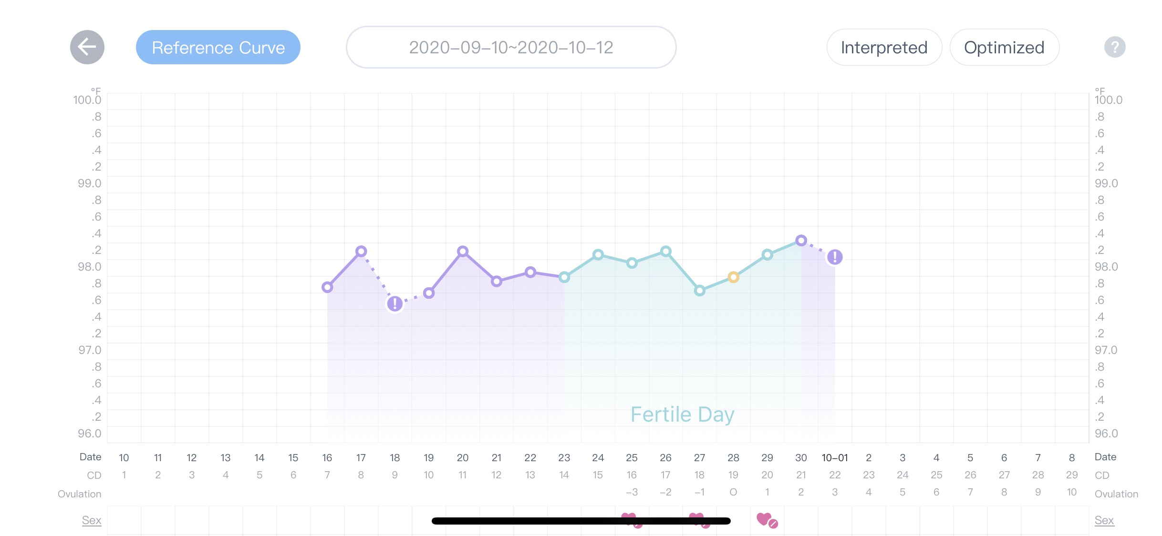The width and height of the screenshot is (1162, 536).
Task: Select the September 17 temperature point
Action: 361,251
